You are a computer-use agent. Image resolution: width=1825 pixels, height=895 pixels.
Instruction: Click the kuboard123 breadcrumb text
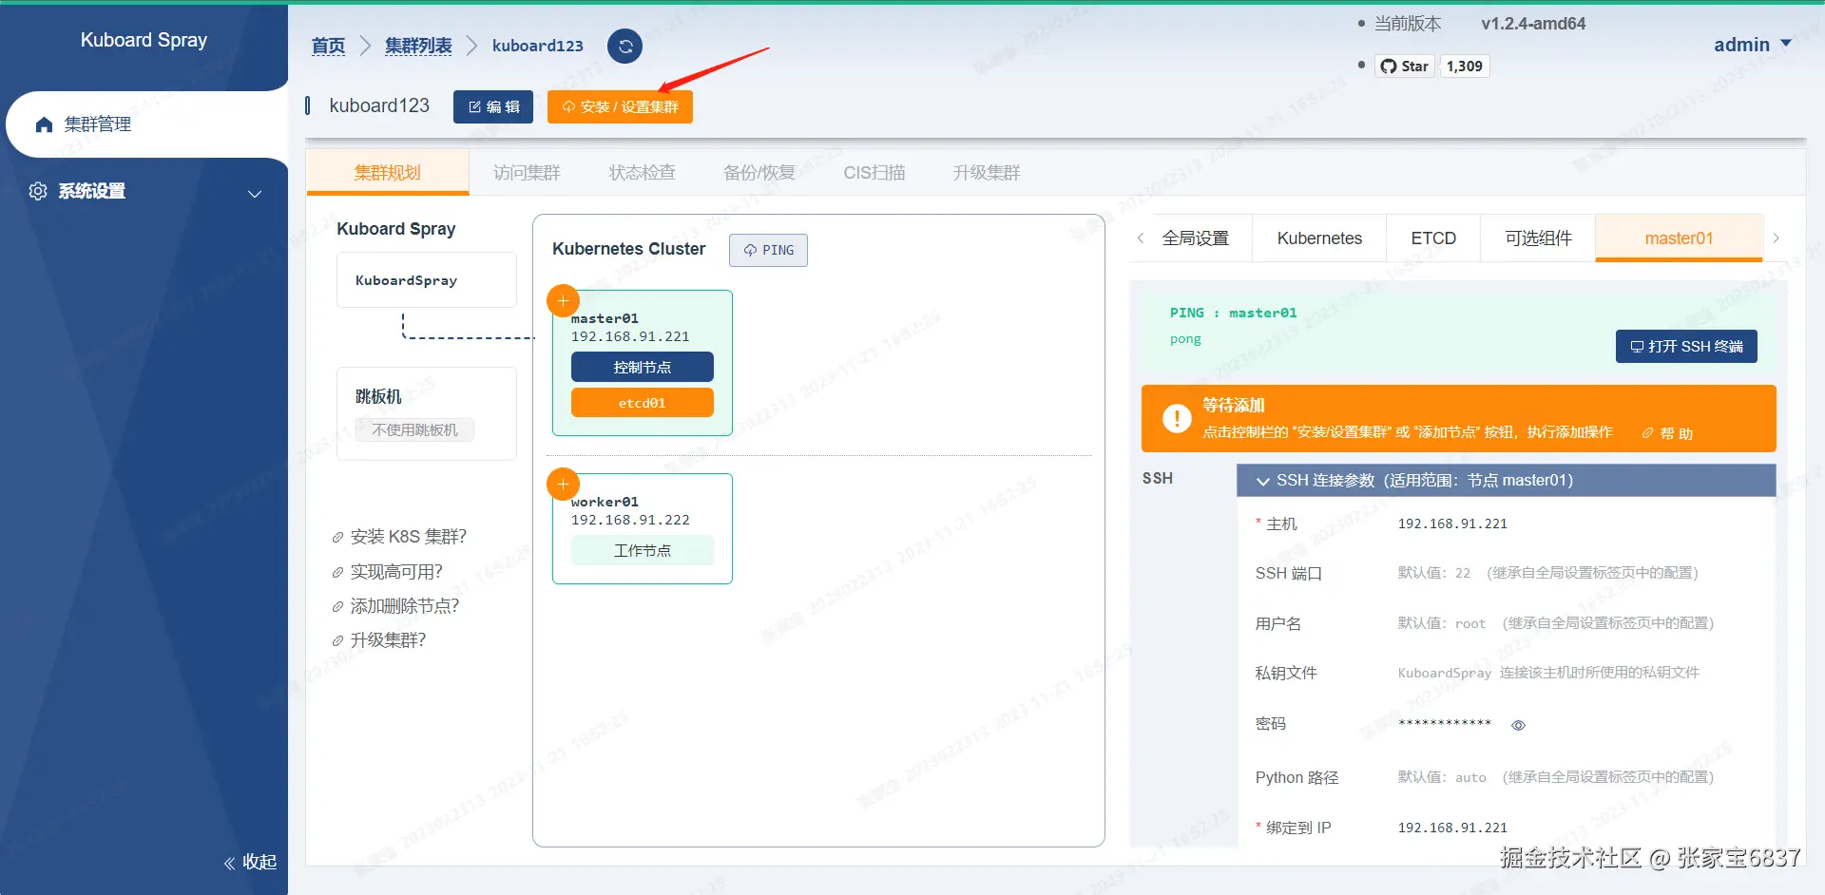tap(538, 46)
